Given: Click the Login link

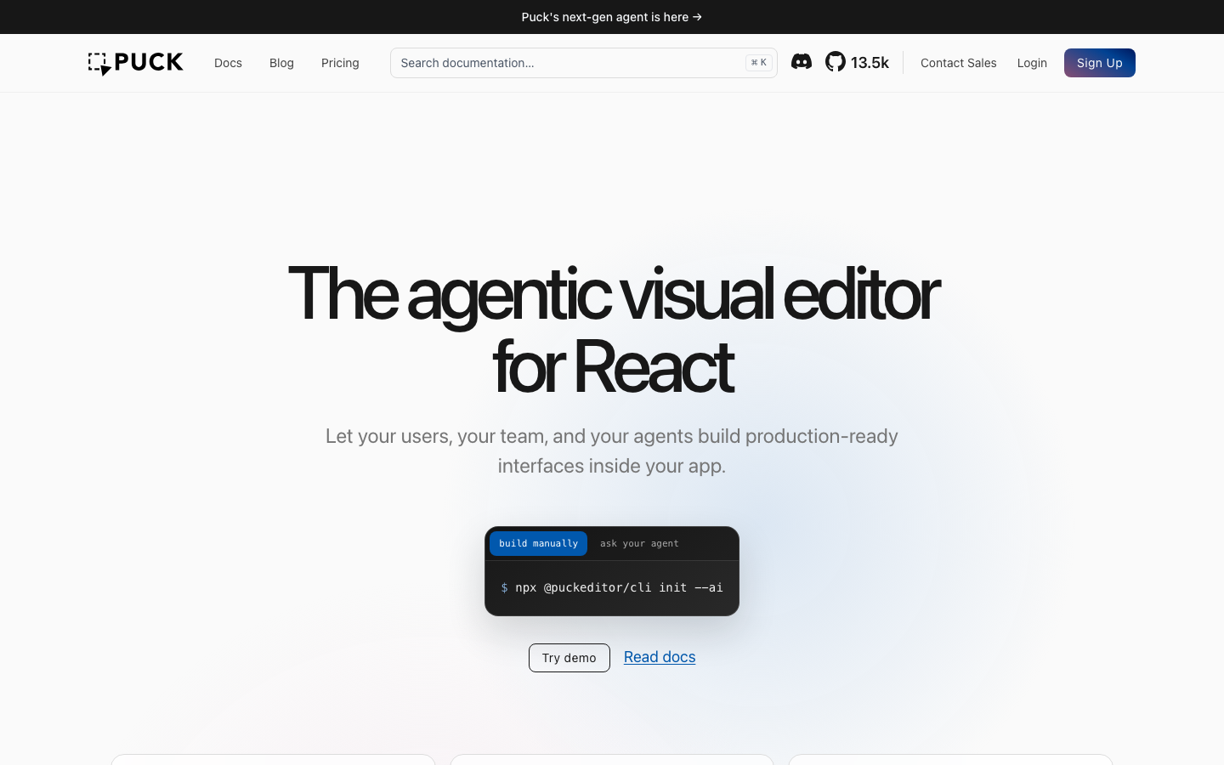Looking at the screenshot, I should (1032, 63).
